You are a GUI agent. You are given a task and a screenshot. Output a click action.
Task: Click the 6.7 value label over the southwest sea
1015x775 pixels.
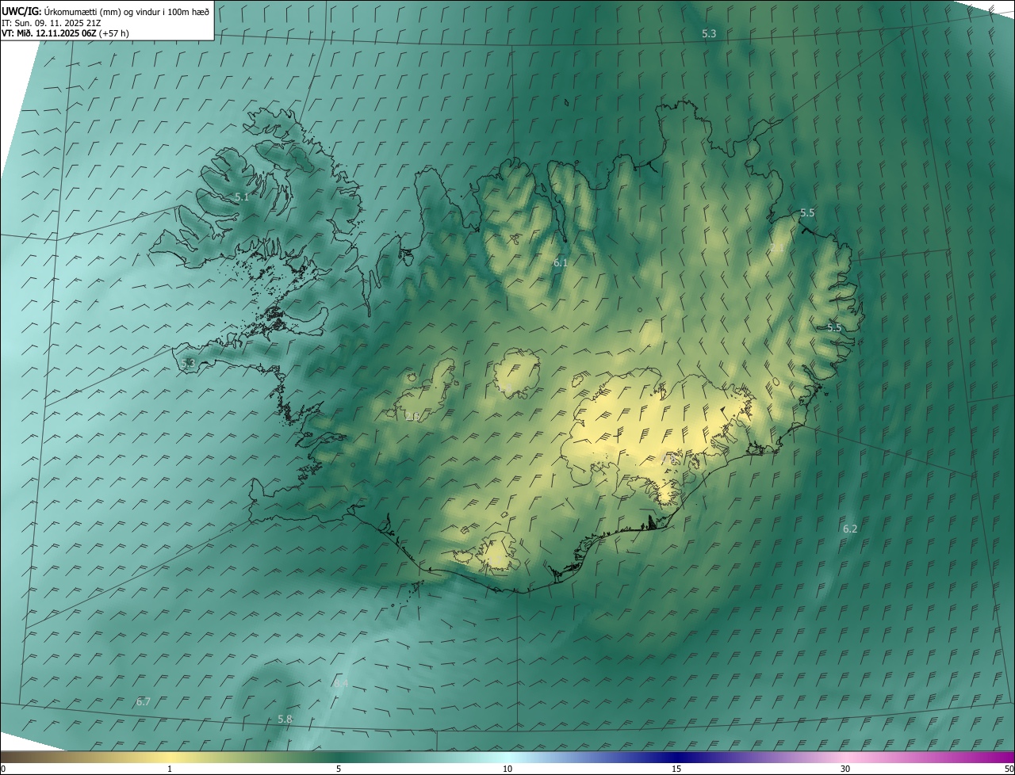click(144, 701)
